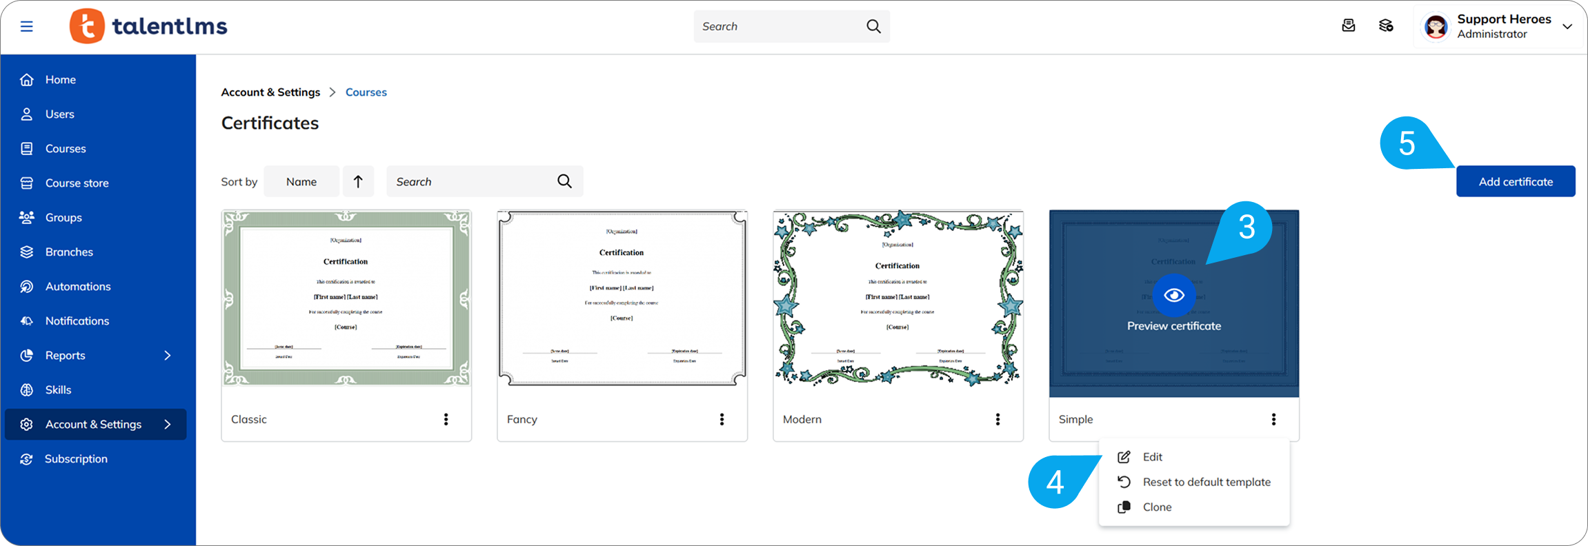Open the Sort by Name dropdown
Viewport: 1588px width, 546px height.
click(301, 181)
